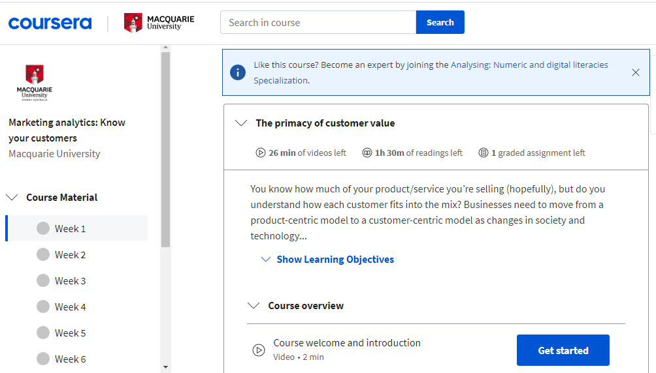656x373 pixels.
Task: Click the readings left book icon
Action: [367, 153]
